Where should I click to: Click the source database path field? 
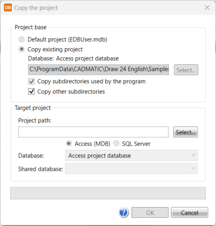coord(98,70)
